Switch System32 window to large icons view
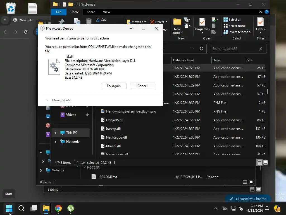The height and width of the screenshot is (215, 286). tap(266, 162)
